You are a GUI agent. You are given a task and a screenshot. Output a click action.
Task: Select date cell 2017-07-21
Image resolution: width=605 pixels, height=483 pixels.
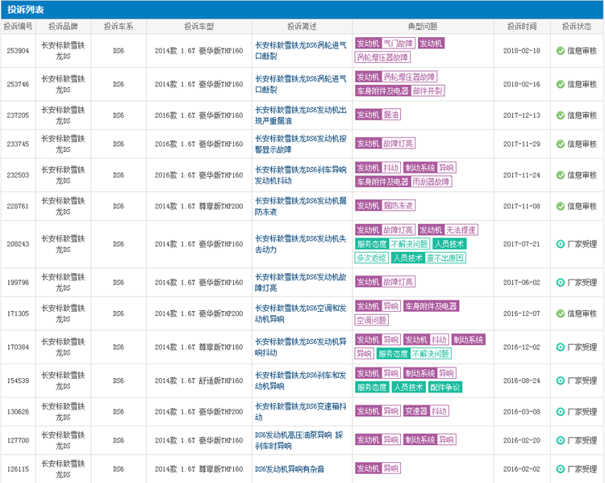point(522,244)
